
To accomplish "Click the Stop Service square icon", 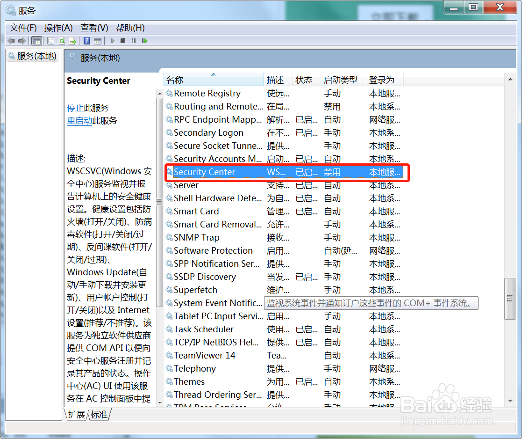I will pyautogui.click(x=123, y=41).
